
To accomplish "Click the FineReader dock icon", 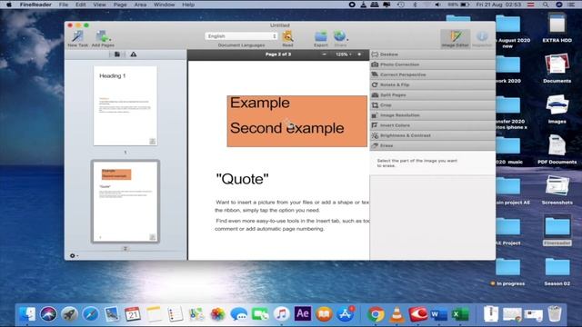I will coord(418,314).
